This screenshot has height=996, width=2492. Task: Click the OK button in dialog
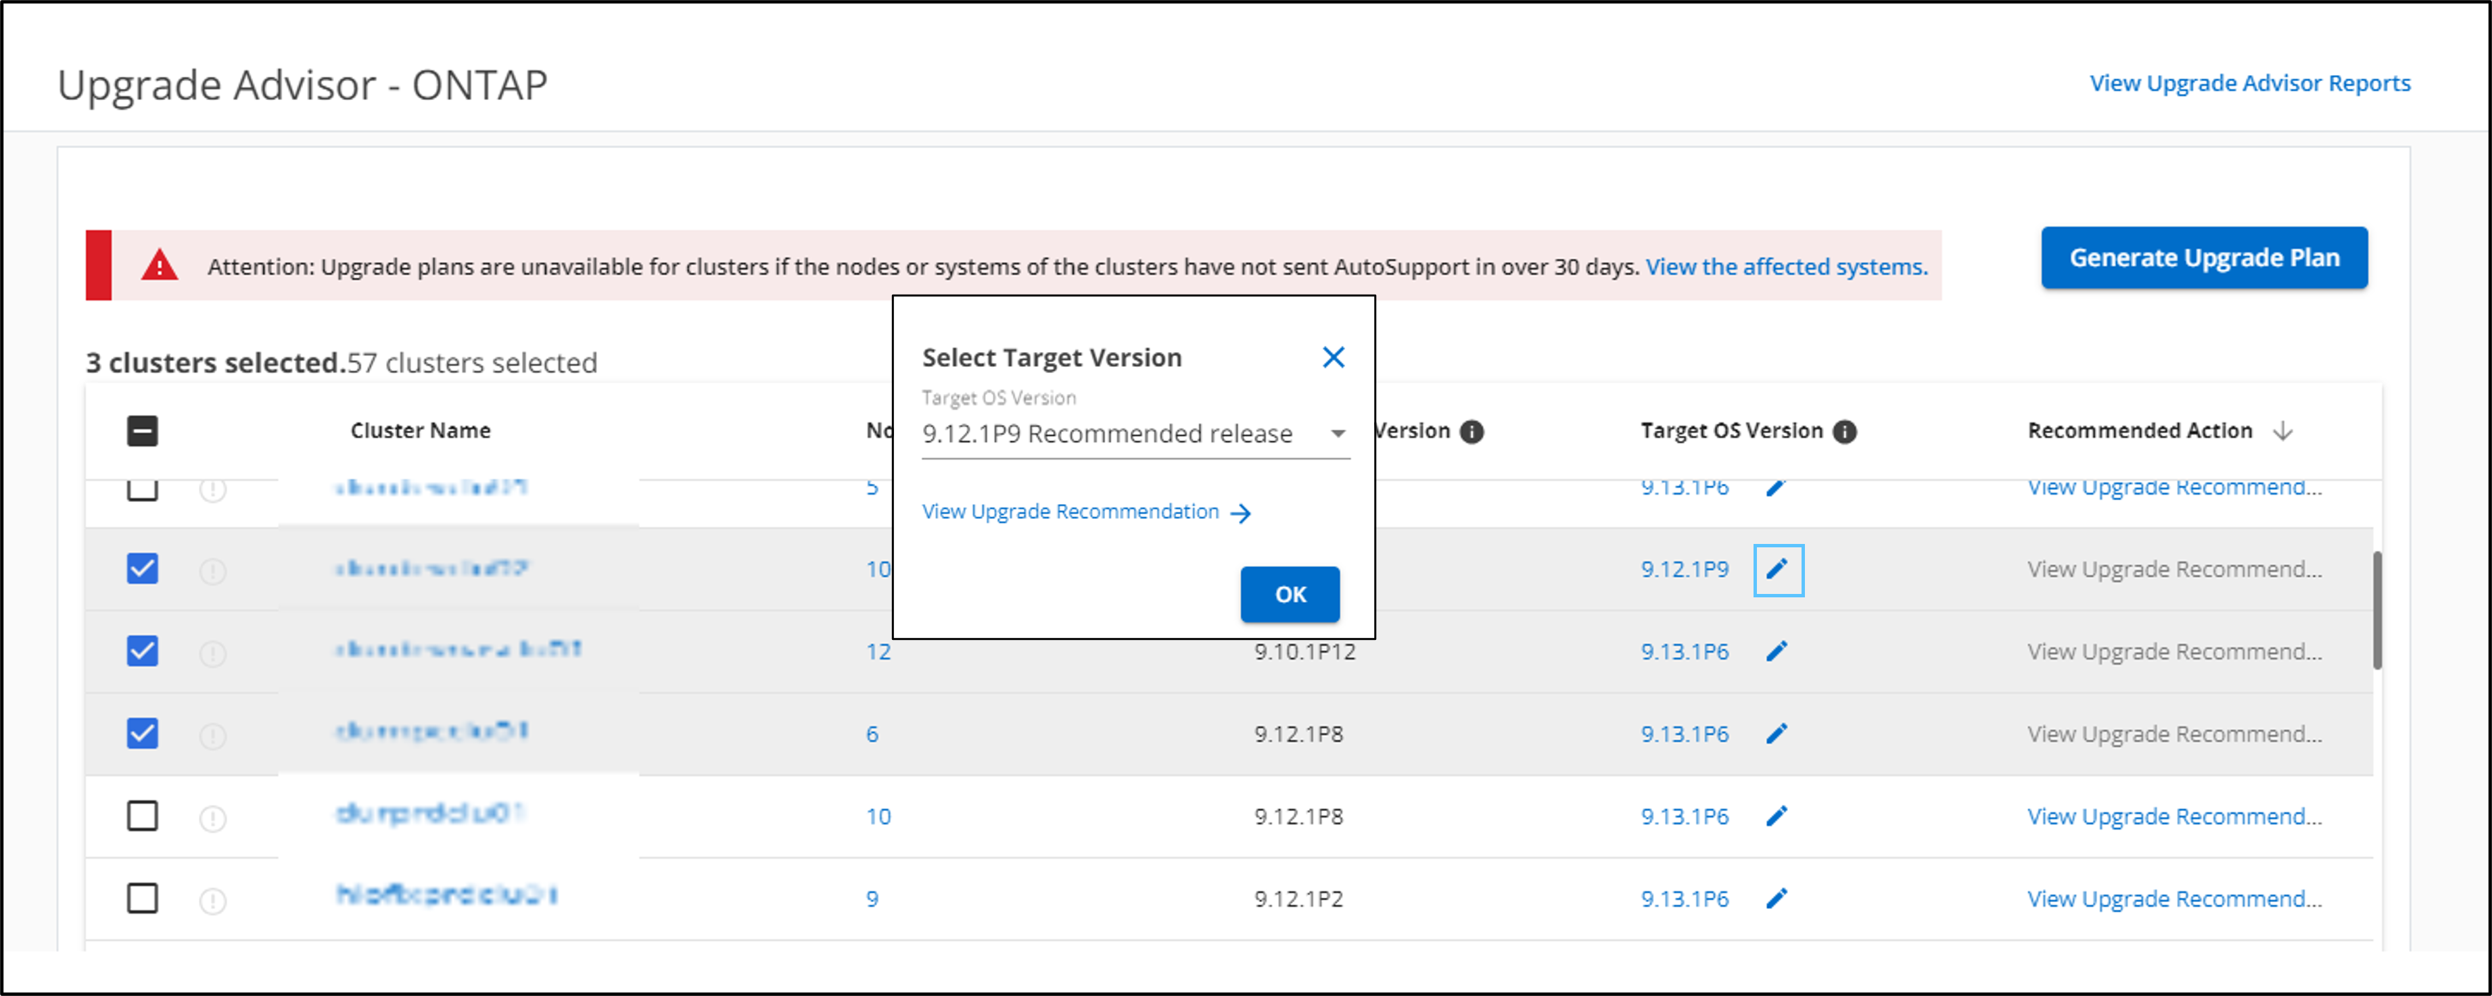1290,594
